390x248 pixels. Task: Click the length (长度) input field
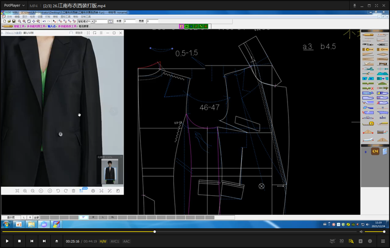[x=130, y=21]
